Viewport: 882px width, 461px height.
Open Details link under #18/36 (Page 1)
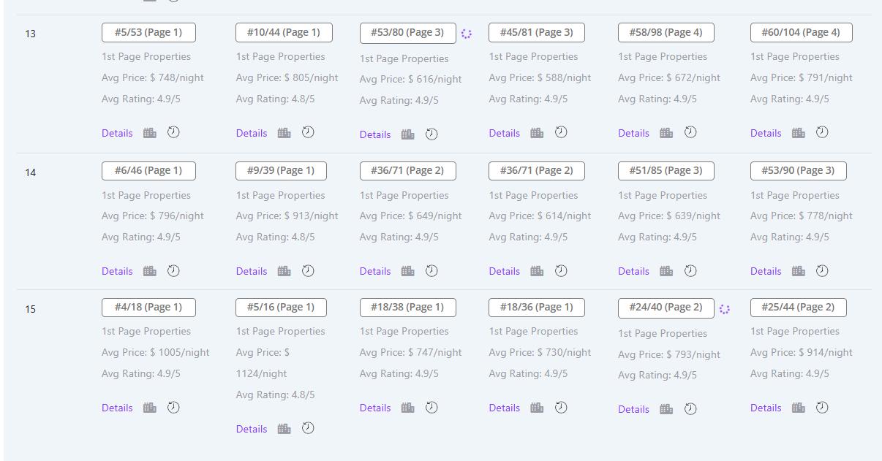pyautogui.click(x=505, y=408)
